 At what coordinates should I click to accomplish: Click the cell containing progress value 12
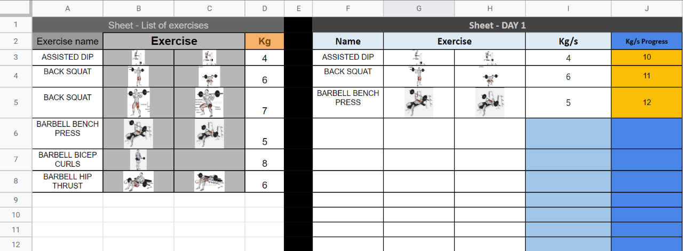pyautogui.click(x=647, y=103)
